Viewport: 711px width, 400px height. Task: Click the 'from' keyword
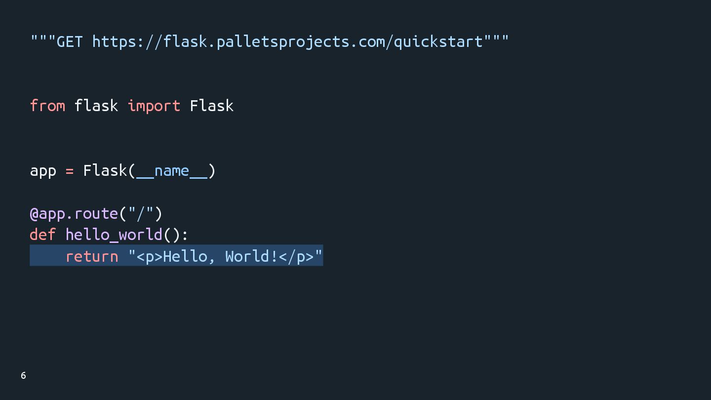coord(47,106)
